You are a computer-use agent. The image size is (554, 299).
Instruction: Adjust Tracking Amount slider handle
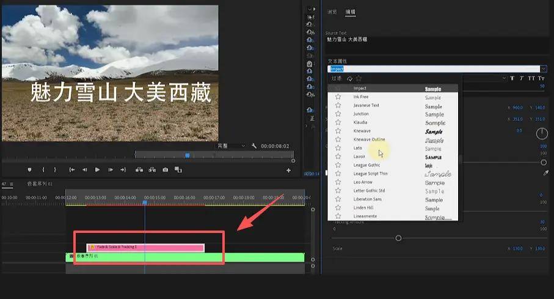click(398, 238)
